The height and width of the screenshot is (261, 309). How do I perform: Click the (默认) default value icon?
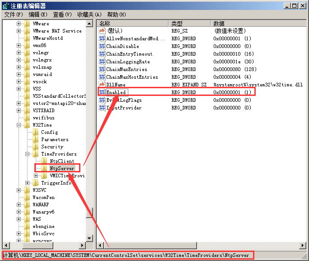(x=102, y=31)
